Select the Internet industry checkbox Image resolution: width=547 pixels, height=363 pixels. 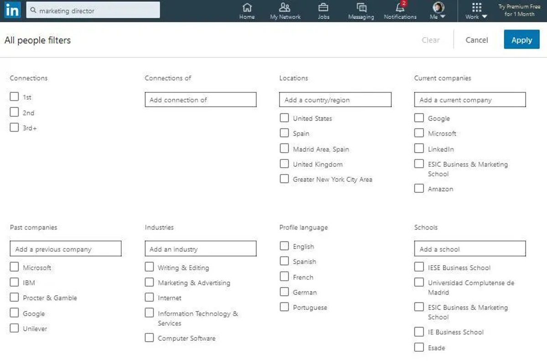click(x=149, y=297)
